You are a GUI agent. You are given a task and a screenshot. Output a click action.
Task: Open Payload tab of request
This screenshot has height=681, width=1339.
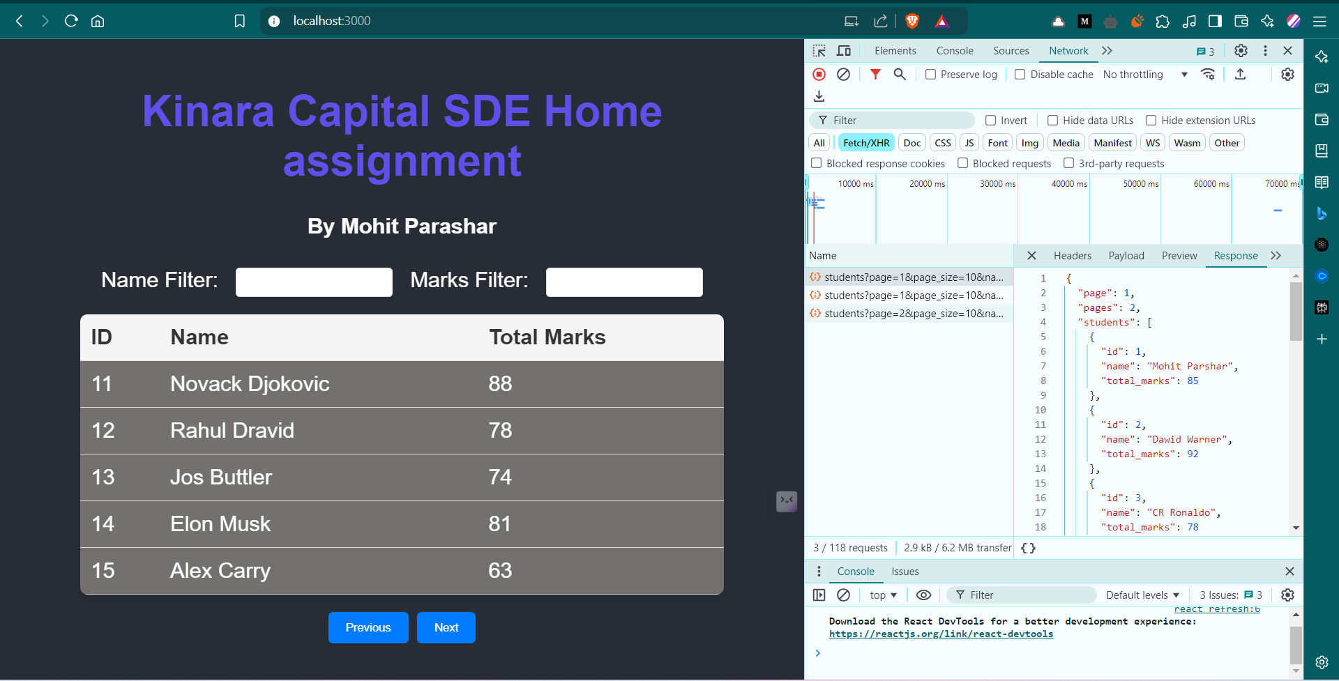(1126, 256)
